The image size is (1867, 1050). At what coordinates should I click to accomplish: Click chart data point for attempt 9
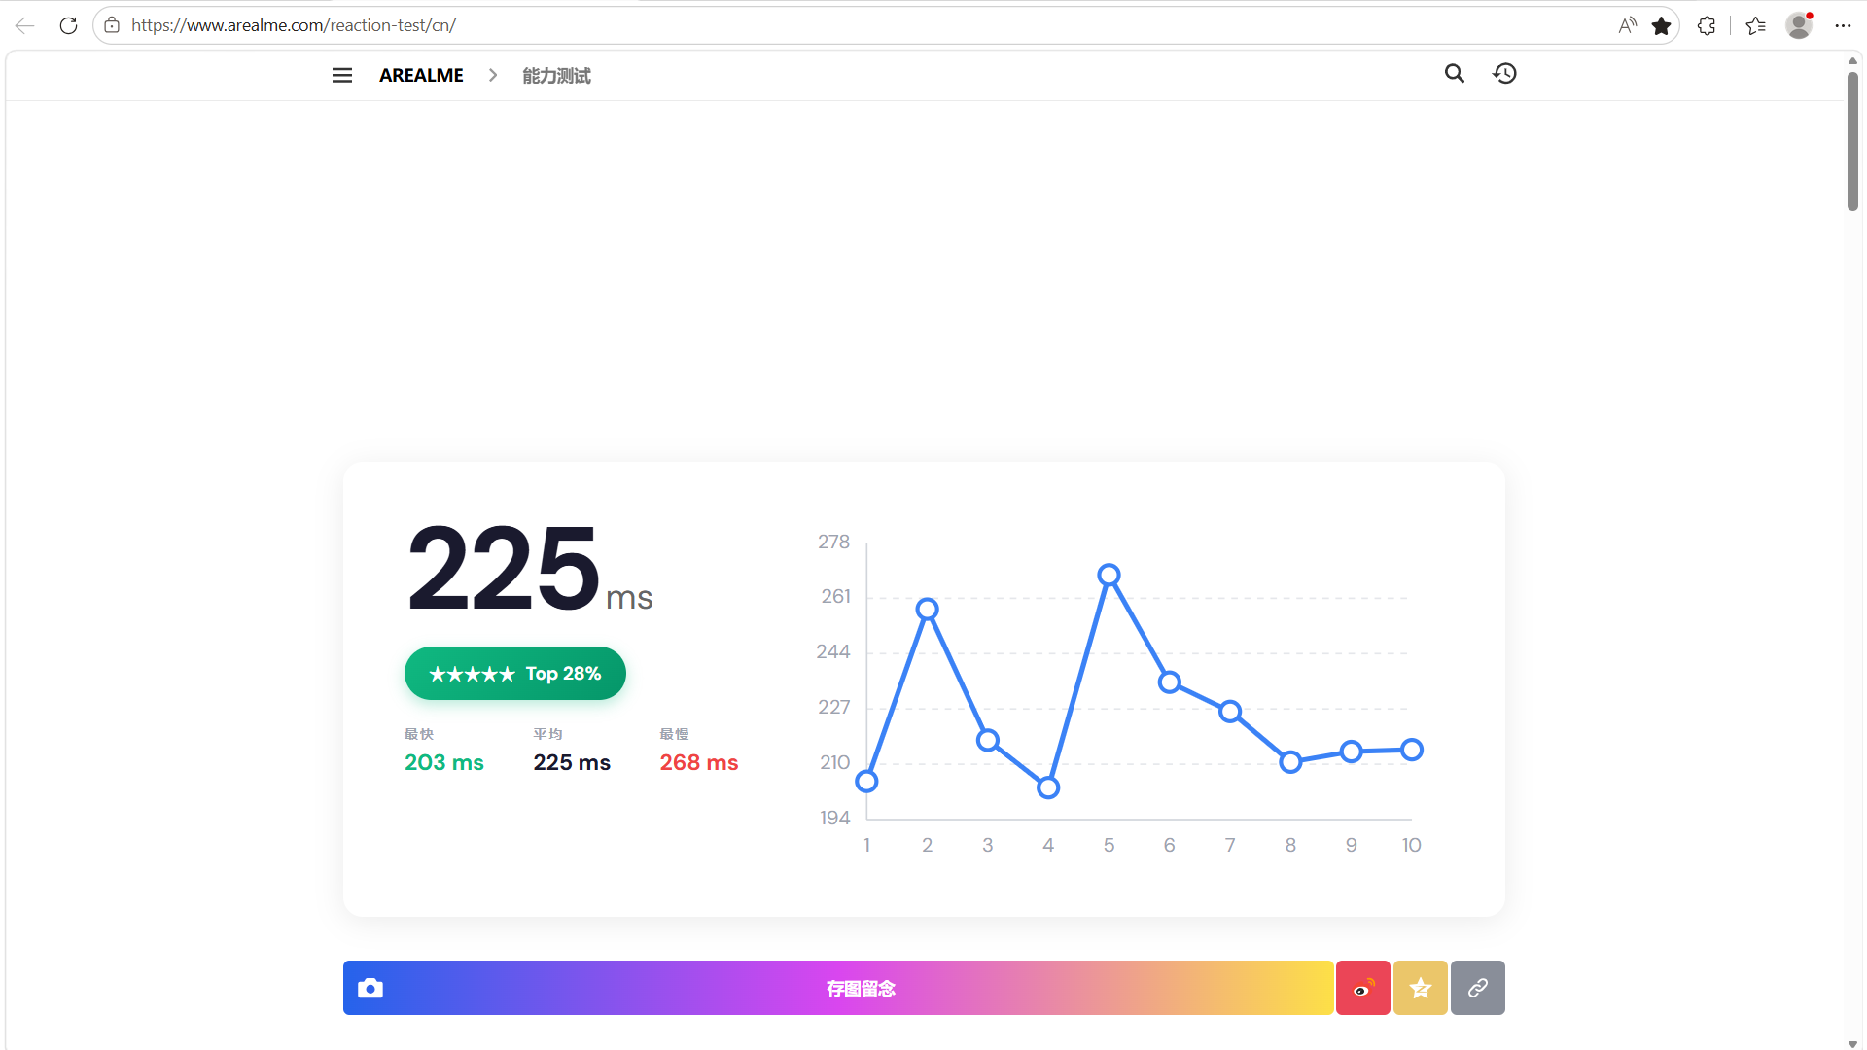click(x=1352, y=752)
